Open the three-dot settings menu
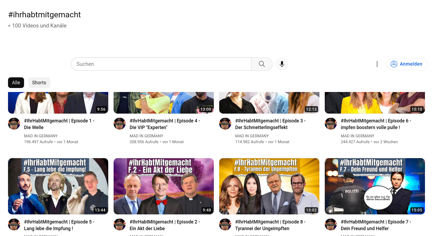433x236 pixels. coord(377,64)
